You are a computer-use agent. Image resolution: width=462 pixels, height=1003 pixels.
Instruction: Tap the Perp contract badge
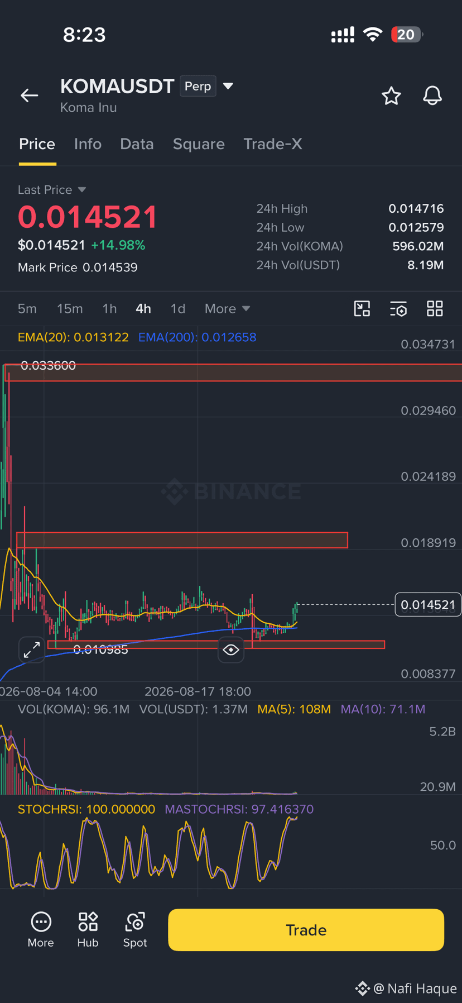coord(198,86)
